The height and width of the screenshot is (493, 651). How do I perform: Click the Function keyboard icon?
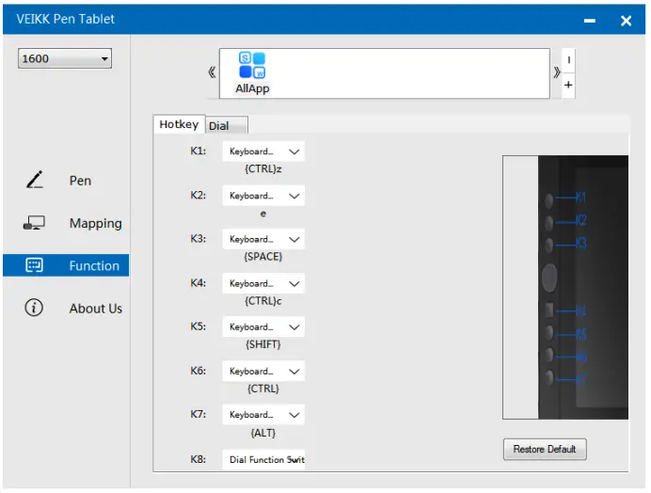[x=35, y=265]
